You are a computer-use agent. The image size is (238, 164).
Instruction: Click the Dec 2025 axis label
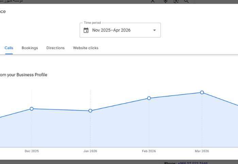(32, 151)
